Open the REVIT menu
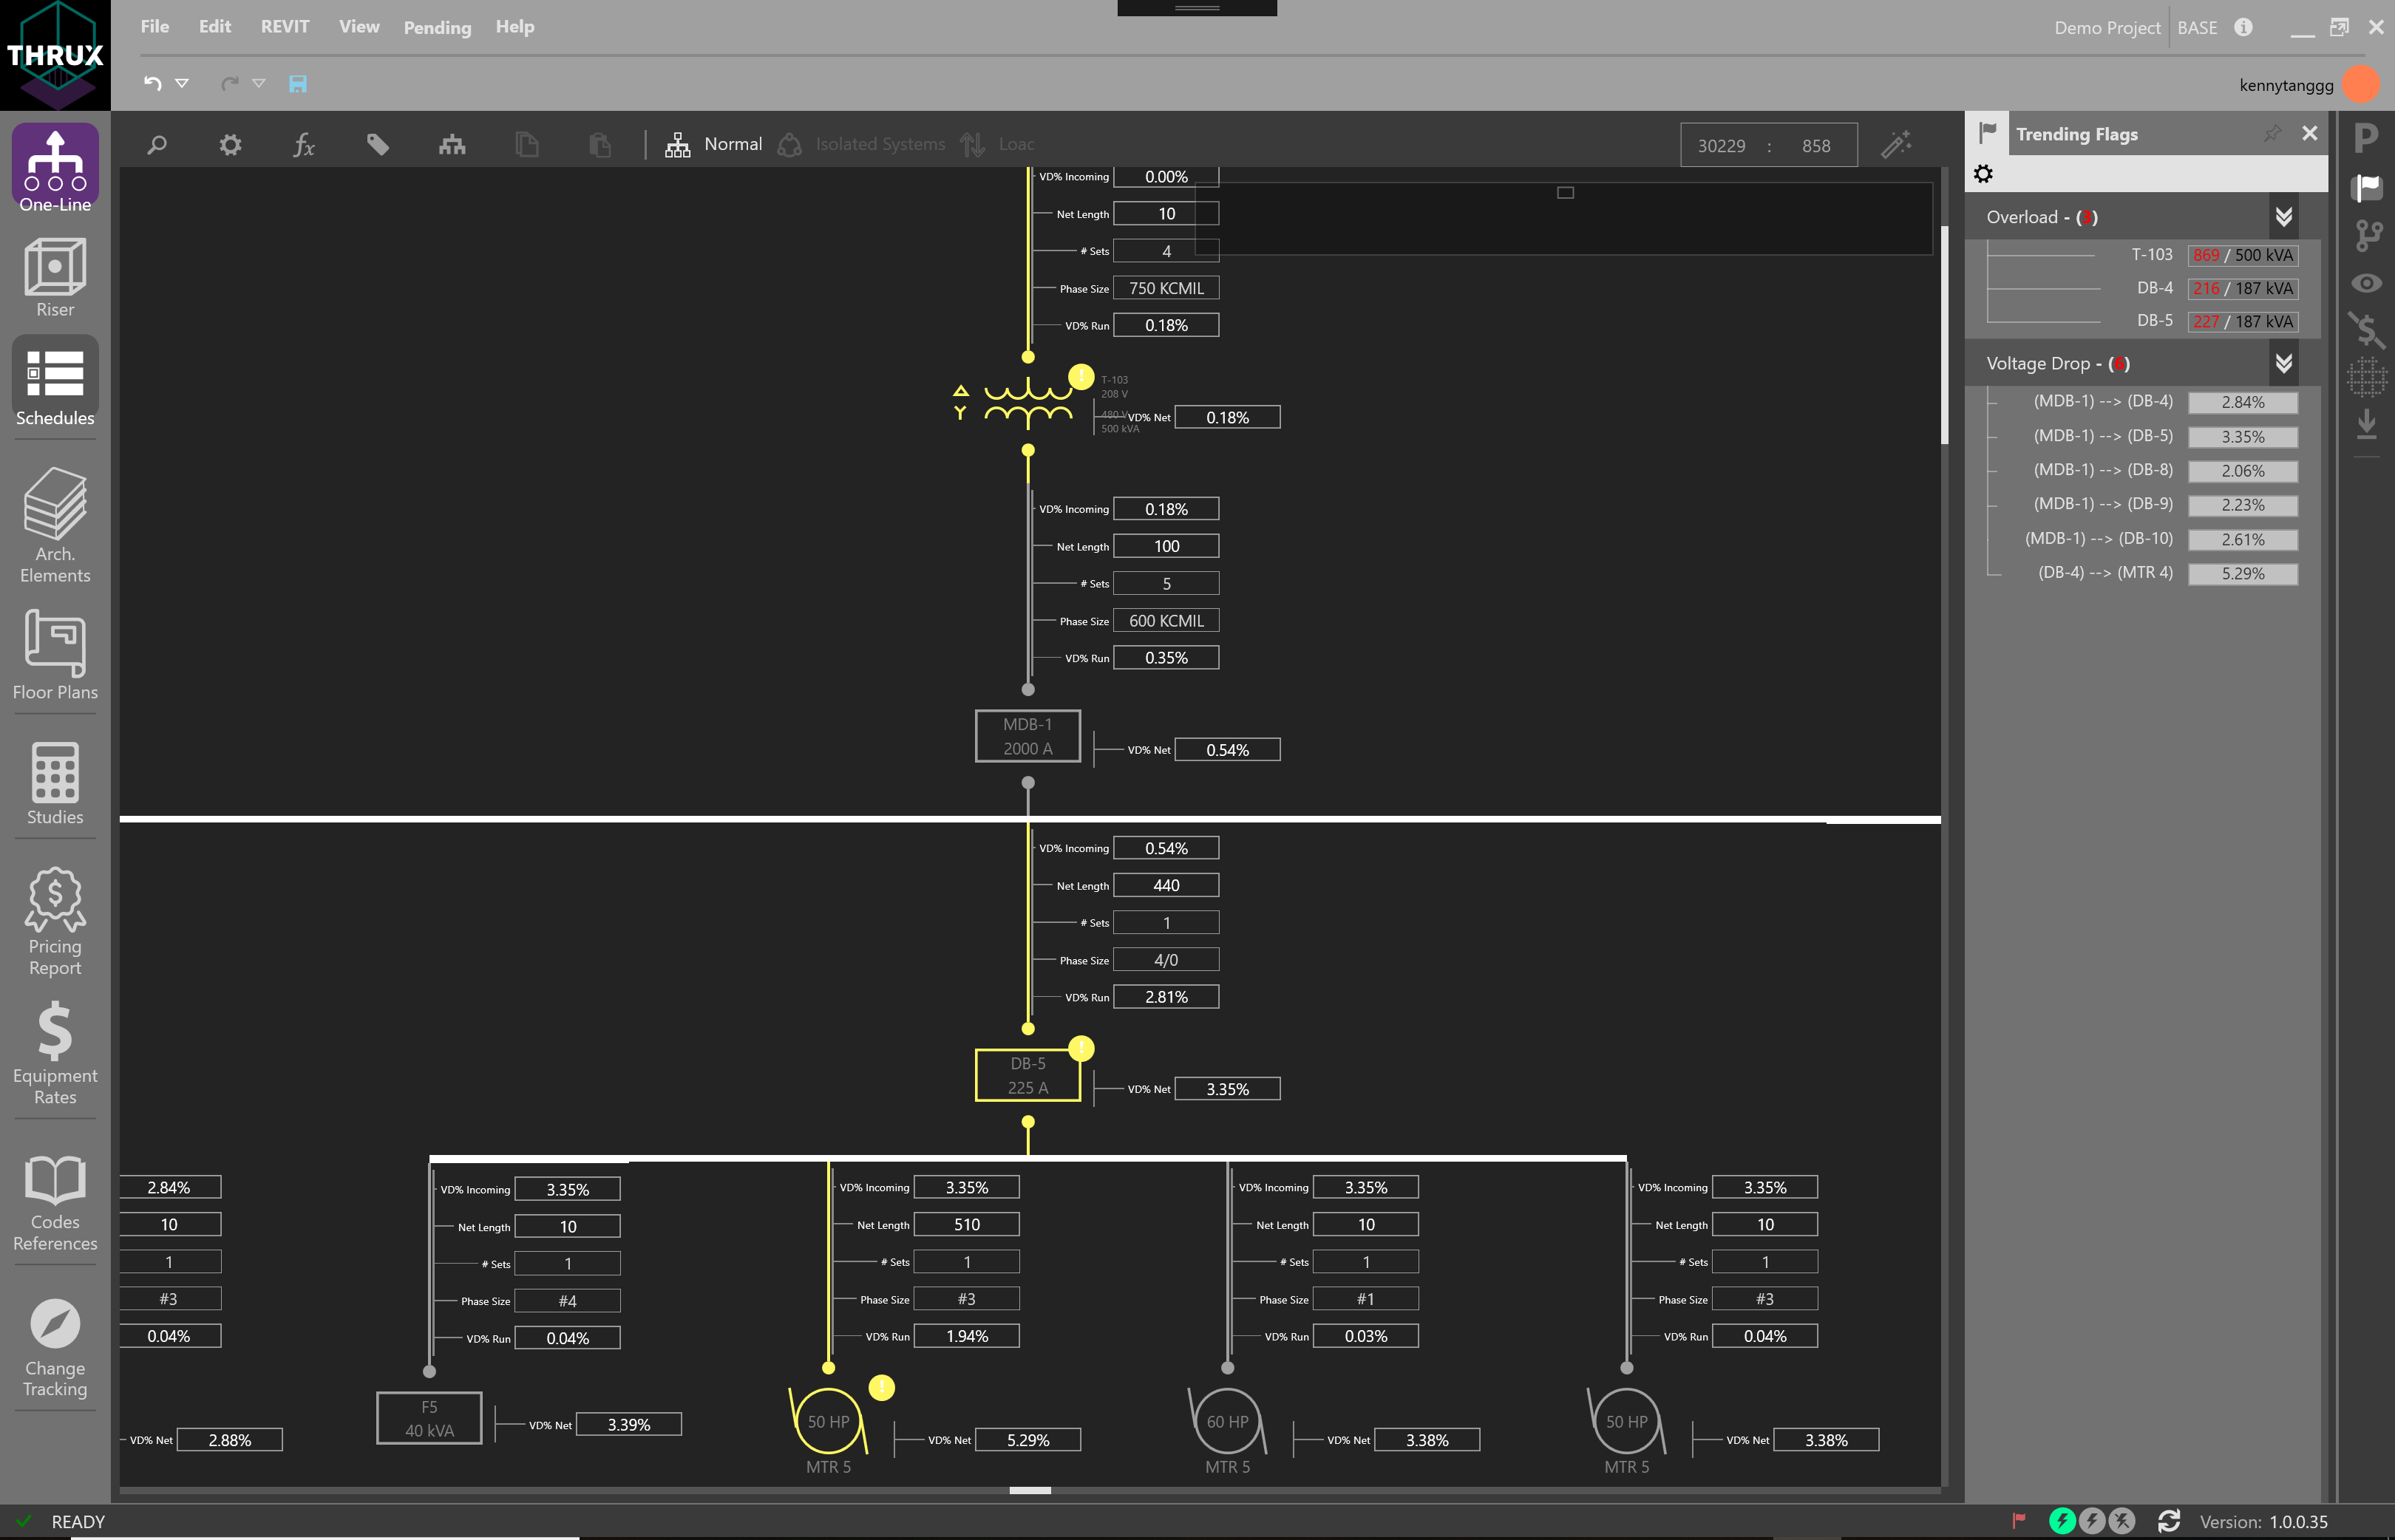This screenshot has height=1540, width=2395. point(285,27)
